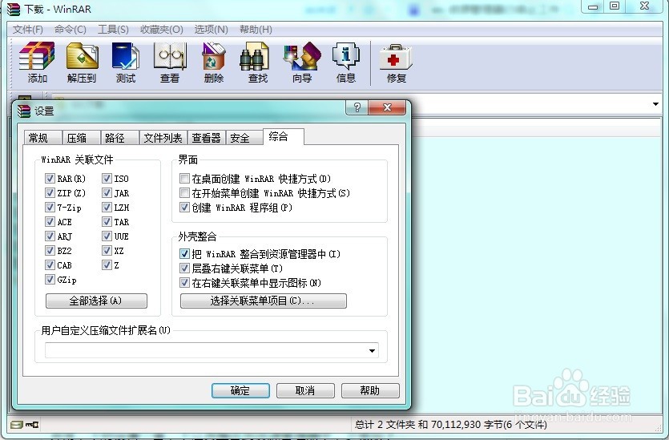Open the 收藏夹(O) menu
The width and height of the screenshot is (669, 440).
click(162, 30)
